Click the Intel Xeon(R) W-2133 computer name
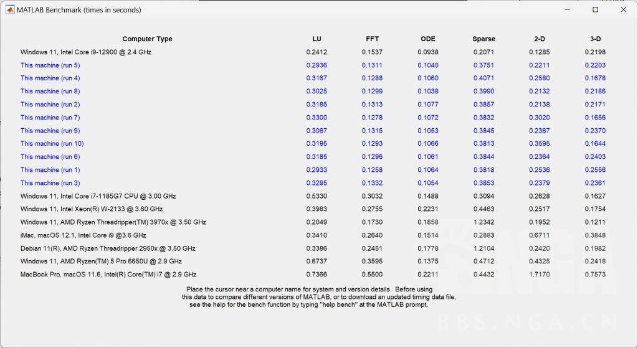Image resolution: width=638 pixels, height=348 pixels. 92,209
